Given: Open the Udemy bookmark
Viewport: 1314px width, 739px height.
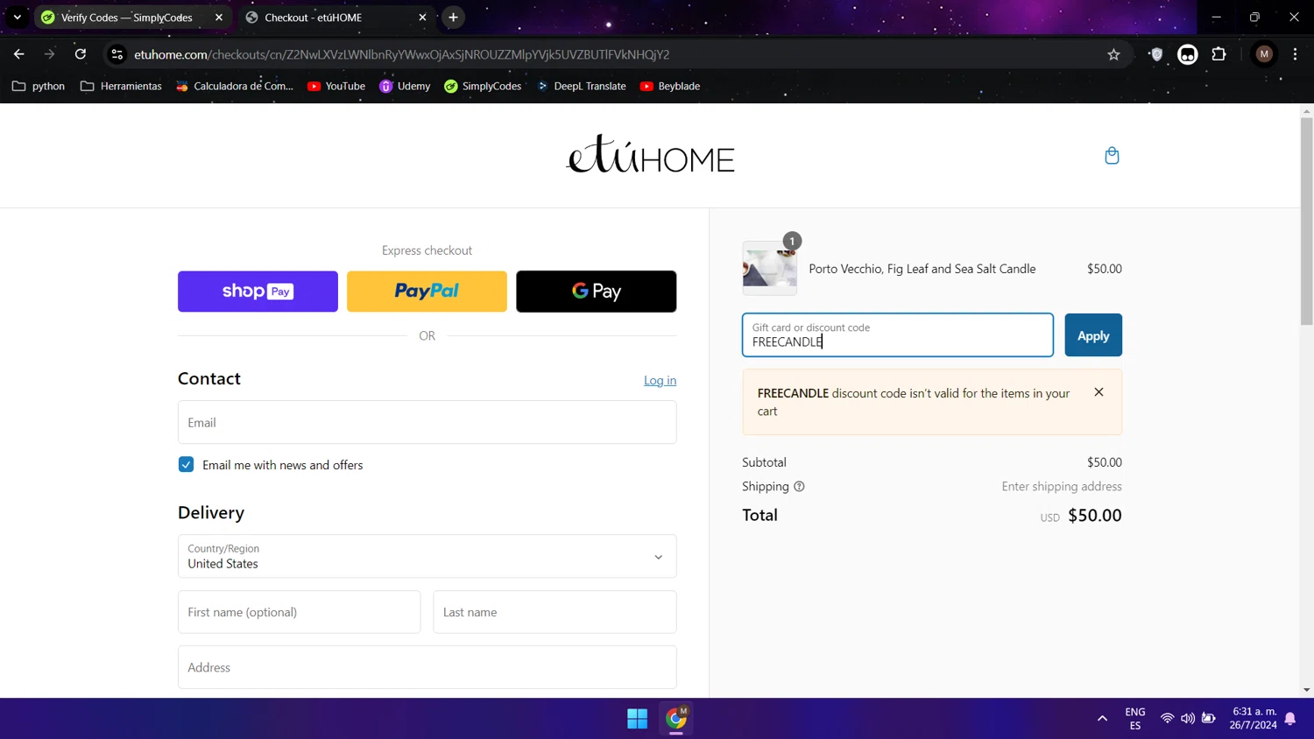Looking at the screenshot, I should point(405,86).
